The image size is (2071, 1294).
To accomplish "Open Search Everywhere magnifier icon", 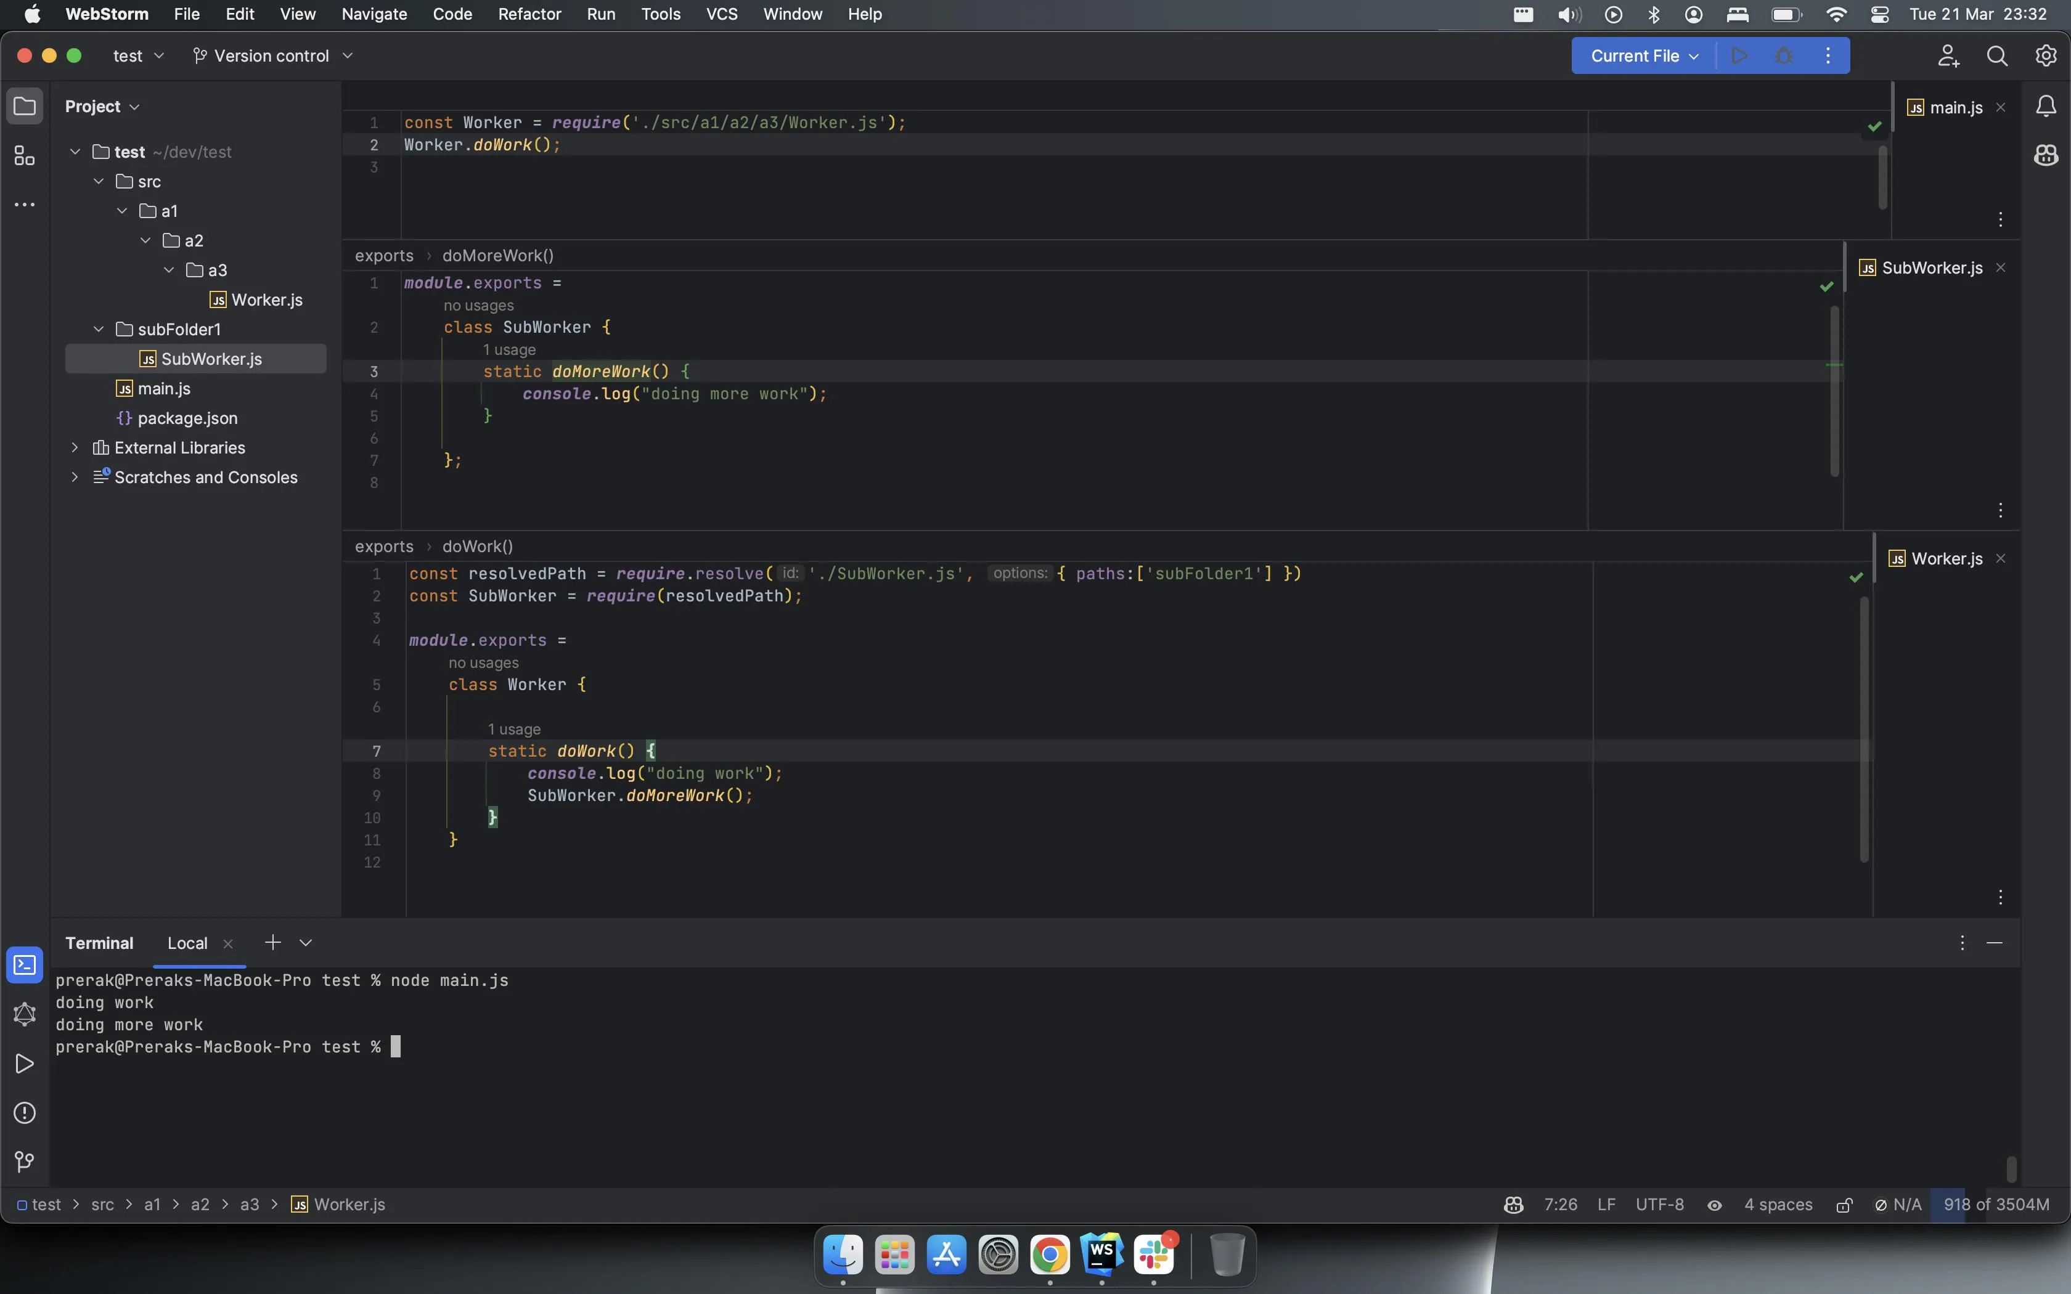I will [1996, 55].
